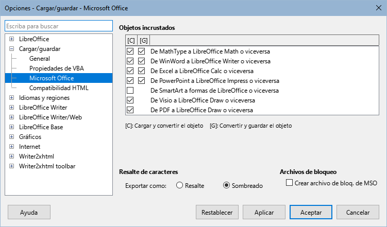This screenshot has width=387, height=227.
Task: Open the General options page
Action: (40, 59)
